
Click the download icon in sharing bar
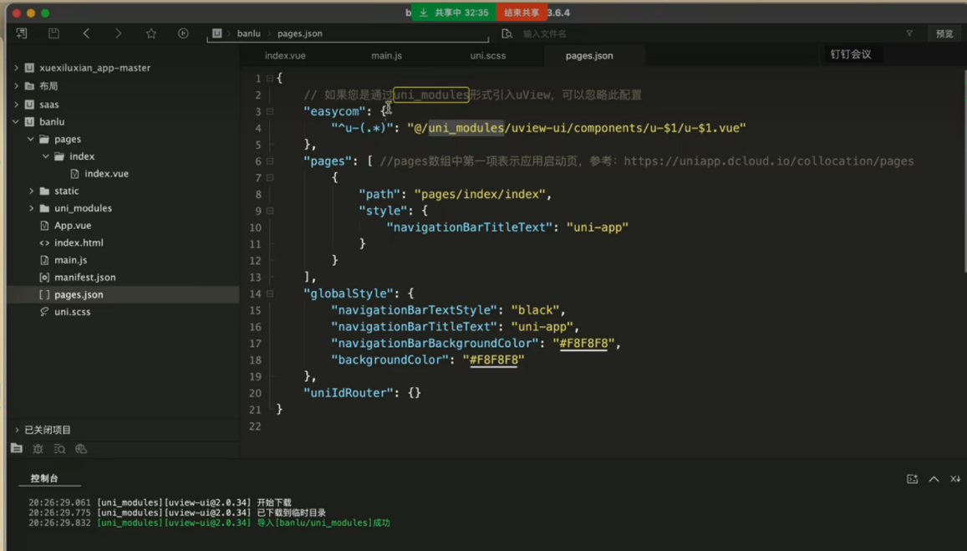tap(423, 13)
